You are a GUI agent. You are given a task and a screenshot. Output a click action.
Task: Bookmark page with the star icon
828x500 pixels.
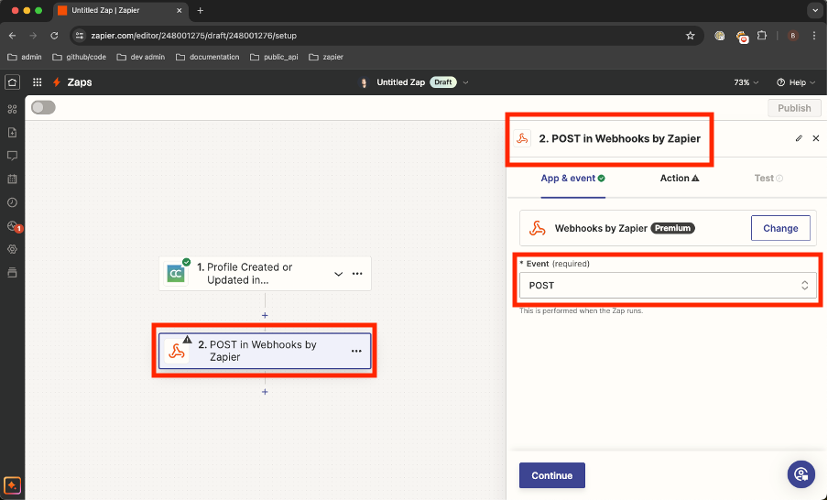[690, 36]
